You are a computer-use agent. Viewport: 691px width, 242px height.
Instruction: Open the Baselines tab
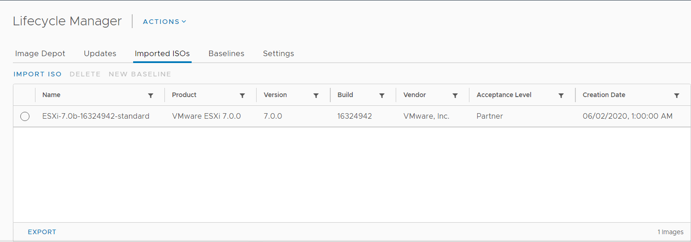tap(226, 53)
